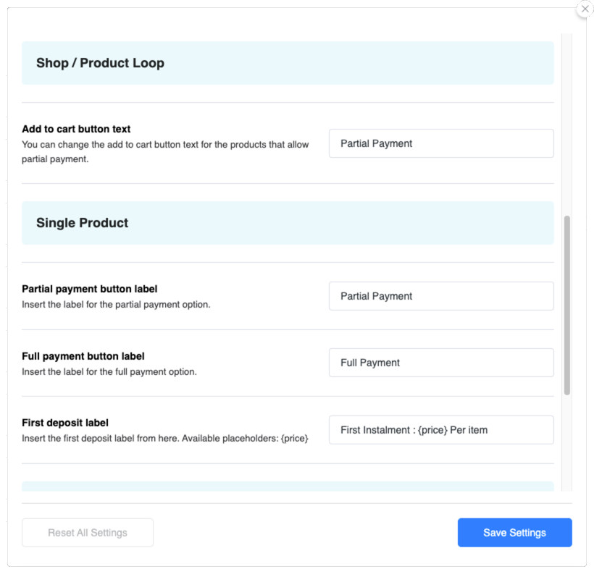This screenshot has width=594, height=574.
Task: Click the Reset All Settings button
Action: coord(88,533)
